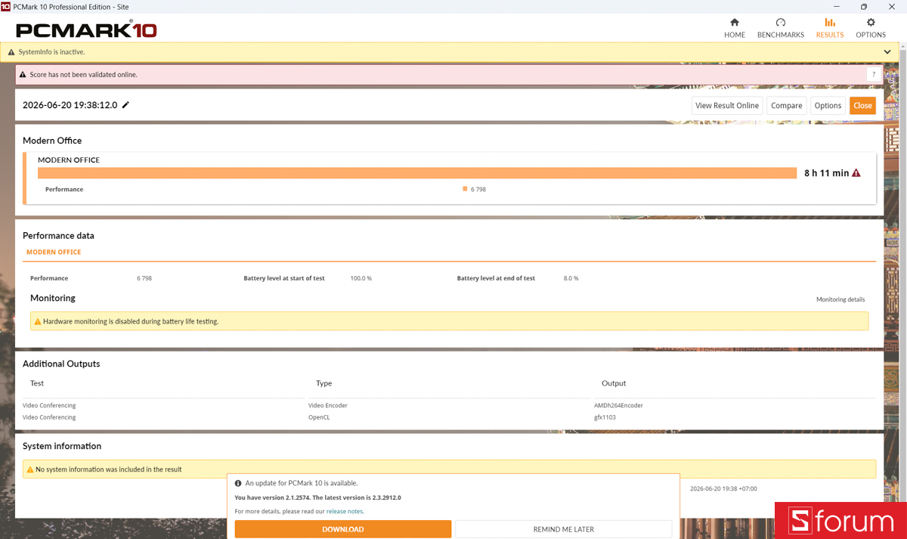907x539 pixels.
Task: Click the result date 2026-06-20 19:38:12.0
Action: click(x=70, y=105)
